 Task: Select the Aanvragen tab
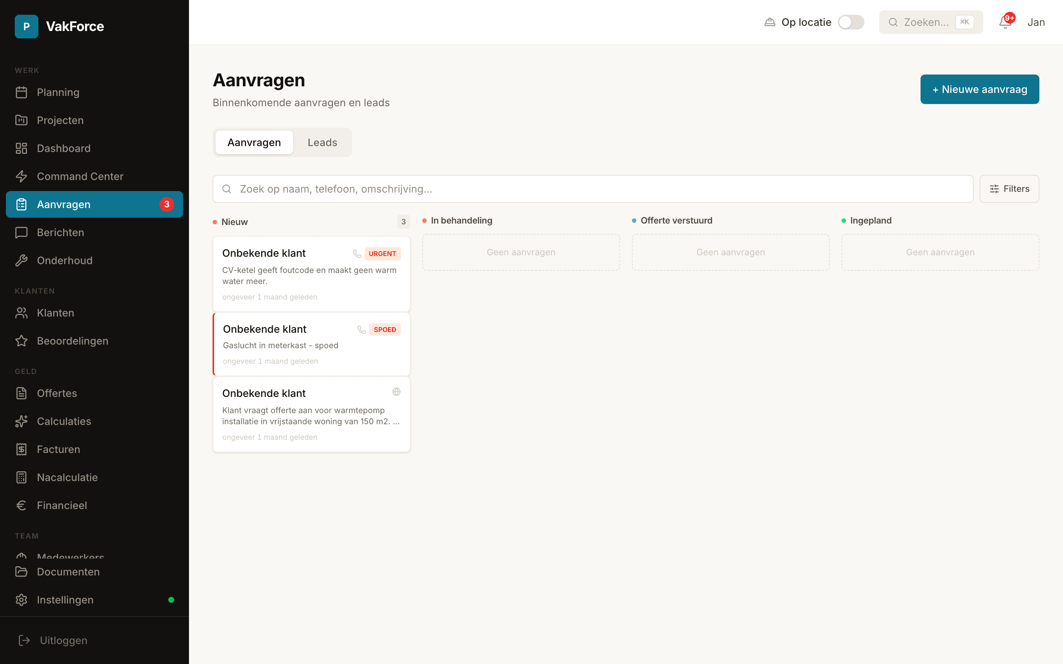[x=254, y=143]
